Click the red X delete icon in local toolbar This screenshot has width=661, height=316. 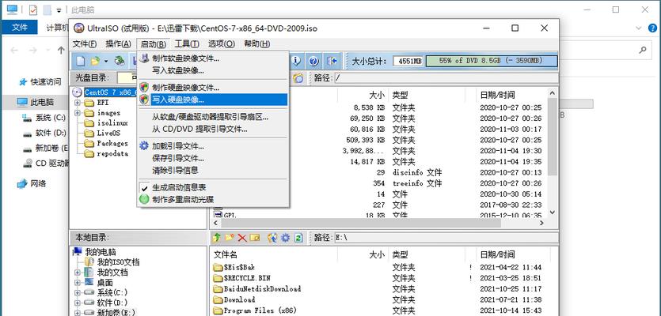[242, 238]
